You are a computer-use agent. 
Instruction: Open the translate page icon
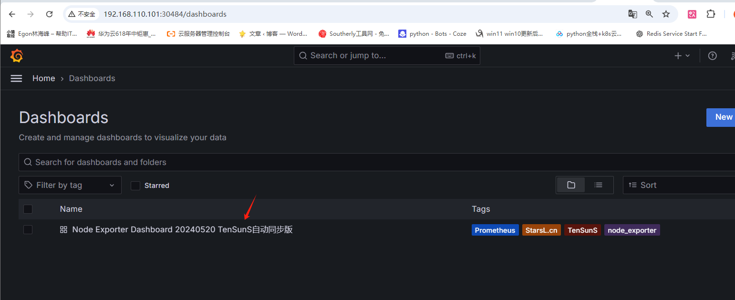(x=632, y=14)
